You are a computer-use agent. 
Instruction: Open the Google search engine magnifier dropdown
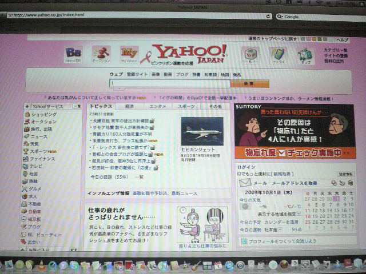(280, 17)
